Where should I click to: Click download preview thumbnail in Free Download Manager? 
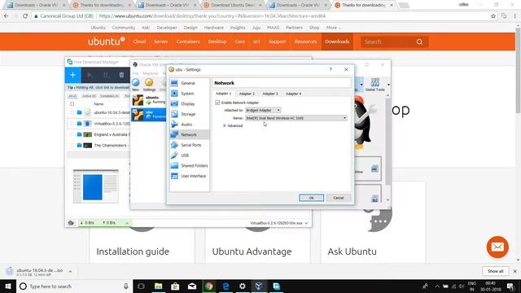(x=96, y=186)
